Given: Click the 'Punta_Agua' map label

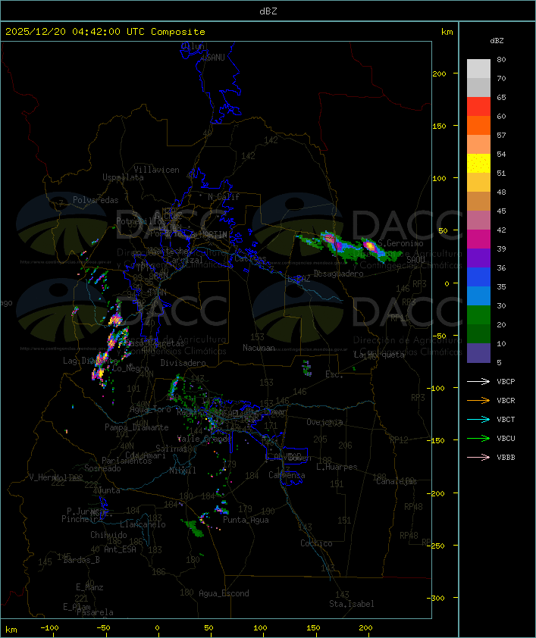Looking at the screenshot, I should pos(246,520).
